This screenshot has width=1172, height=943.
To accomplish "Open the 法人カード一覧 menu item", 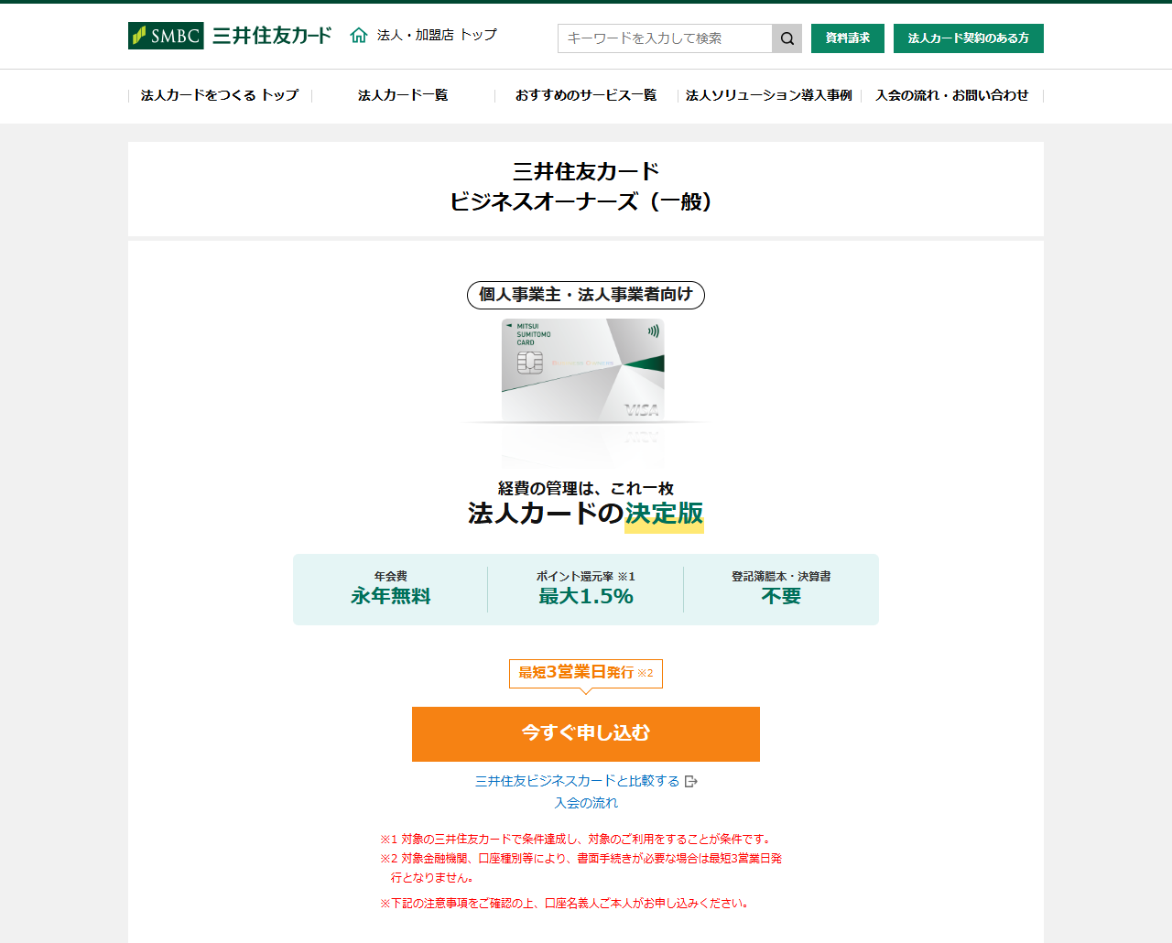I will tap(403, 95).
